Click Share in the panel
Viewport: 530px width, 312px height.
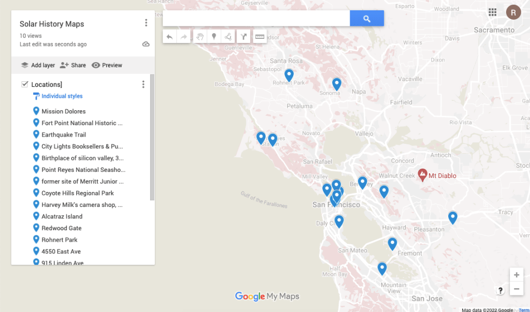pyautogui.click(x=73, y=65)
